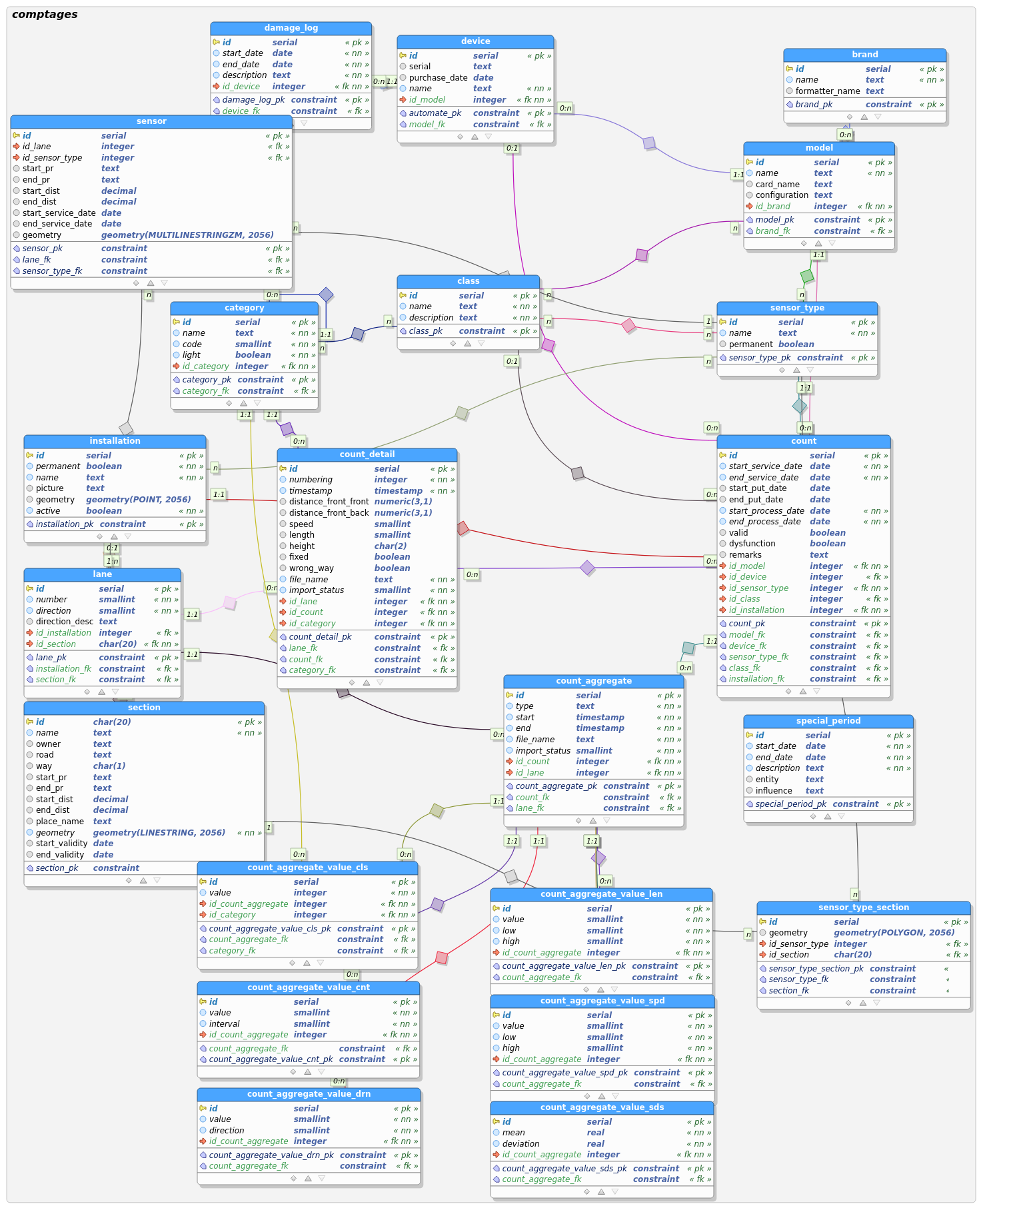This screenshot has width=1019, height=1210.
Task: Click the olive-gray diamond between count_detail and sensor_type
Action: pyautogui.click(x=462, y=413)
